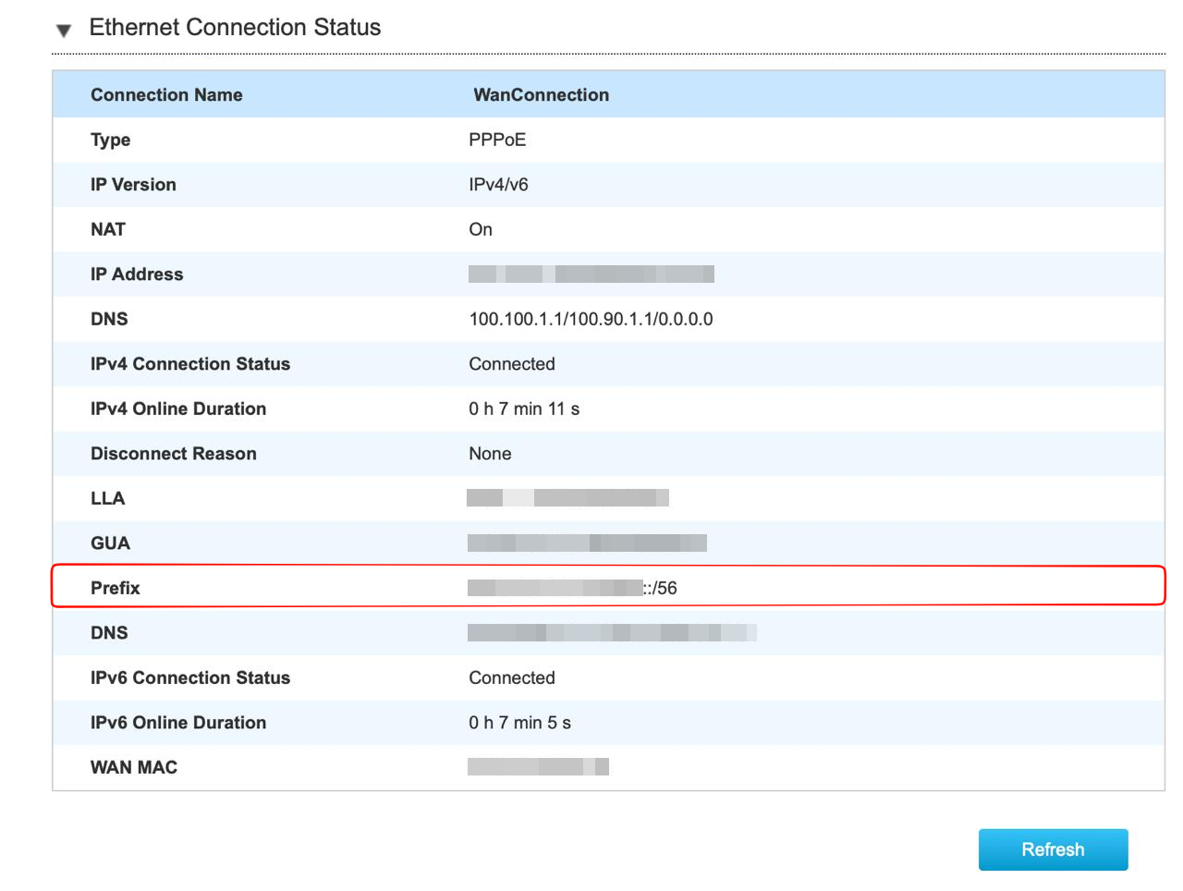Click the "Ethernet Connection Status" heading
This screenshot has width=1183, height=891.
[x=235, y=28]
